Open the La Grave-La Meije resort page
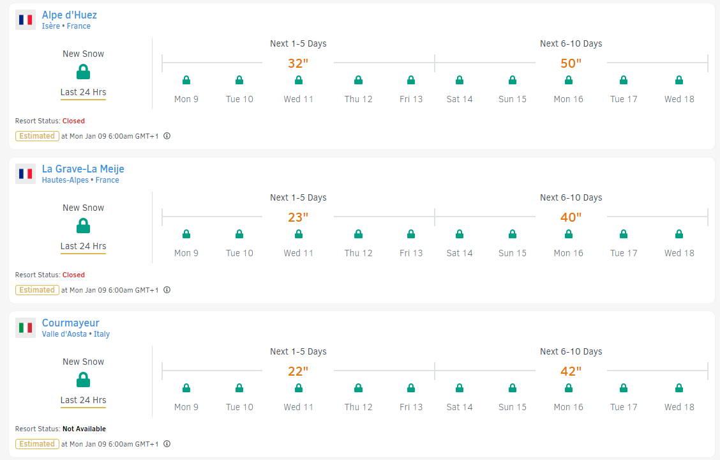This screenshot has width=720, height=460. pos(83,169)
